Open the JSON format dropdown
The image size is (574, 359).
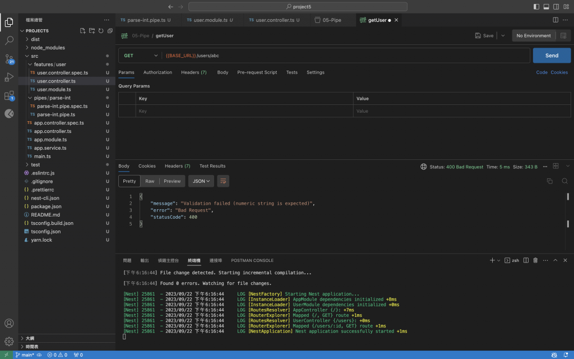pos(201,181)
